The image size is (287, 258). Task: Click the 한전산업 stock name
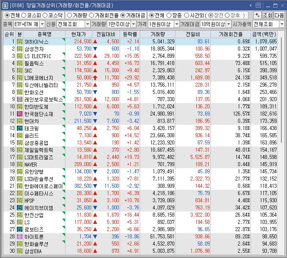(x=34, y=215)
